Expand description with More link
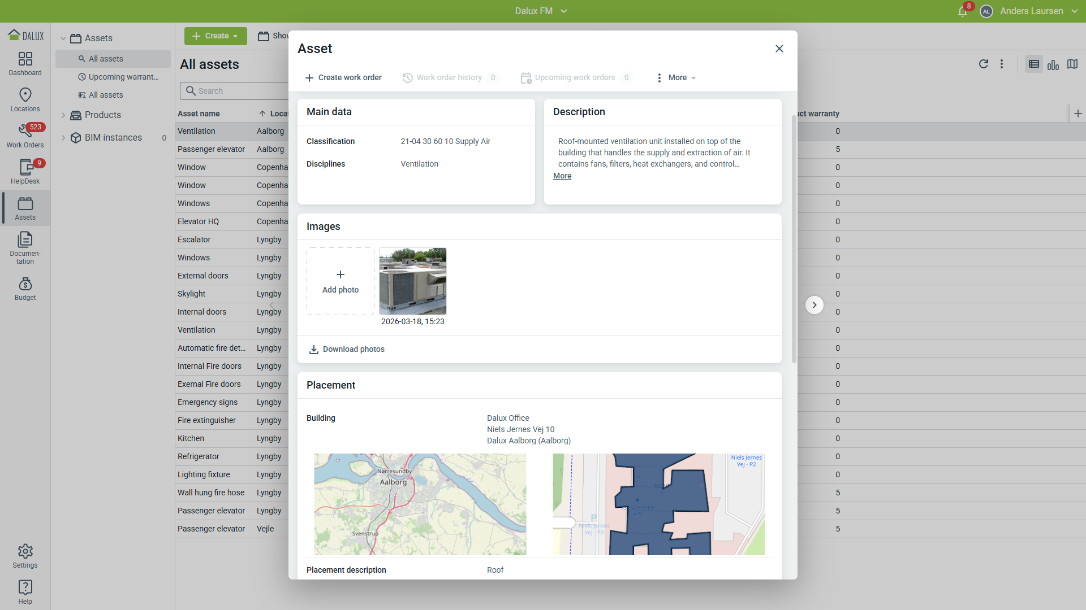This screenshot has width=1086, height=610. point(562,176)
